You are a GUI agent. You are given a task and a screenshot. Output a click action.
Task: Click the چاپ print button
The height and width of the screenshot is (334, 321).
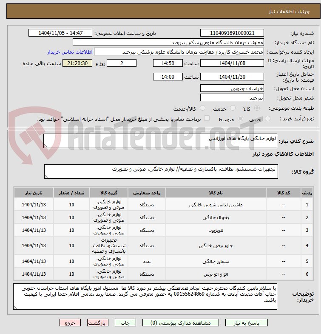click(x=125, y=323)
